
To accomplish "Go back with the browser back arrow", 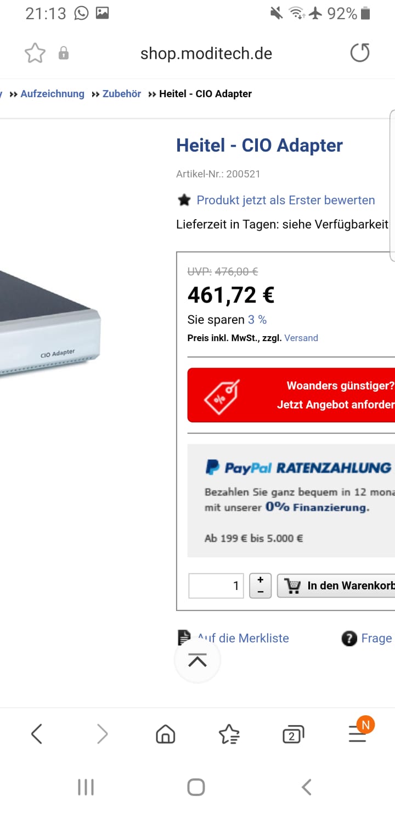I will coord(37,734).
